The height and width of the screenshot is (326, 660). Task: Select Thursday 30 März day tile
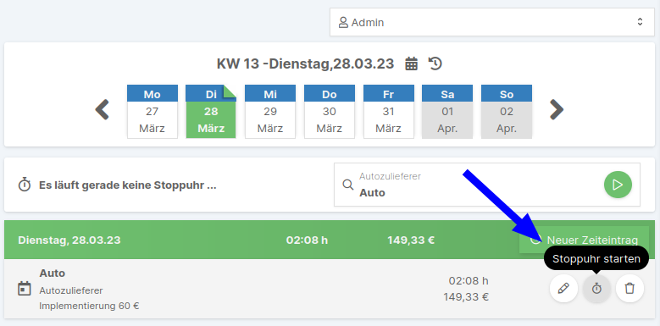click(x=330, y=112)
